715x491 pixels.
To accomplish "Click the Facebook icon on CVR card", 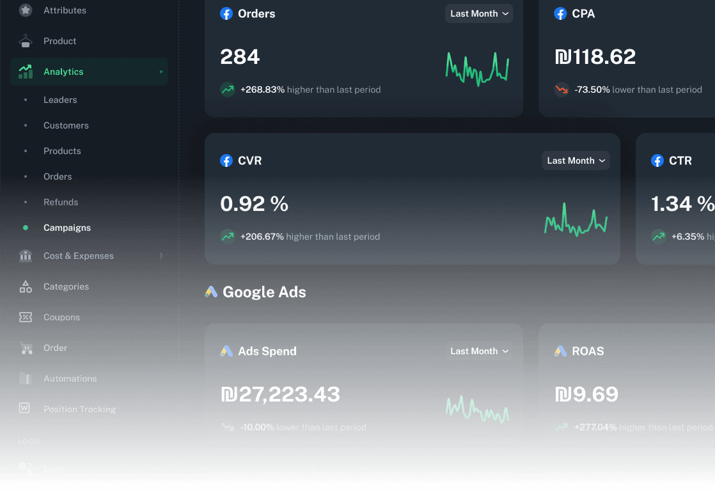I will [226, 160].
